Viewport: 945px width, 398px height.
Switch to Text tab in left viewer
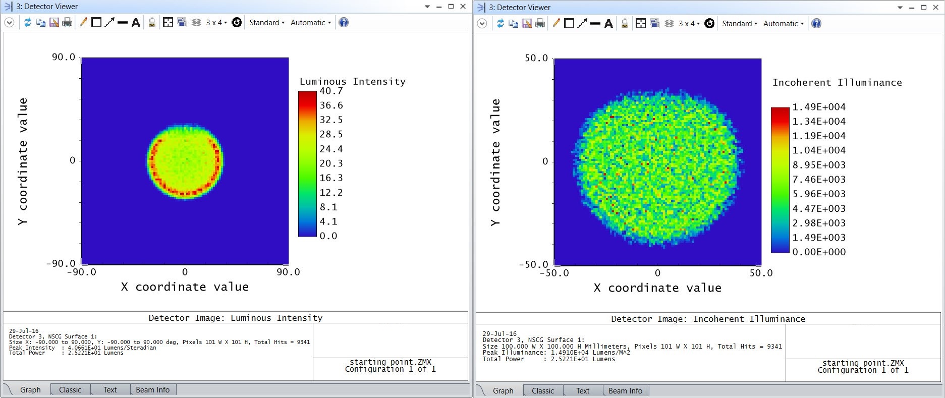110,390
